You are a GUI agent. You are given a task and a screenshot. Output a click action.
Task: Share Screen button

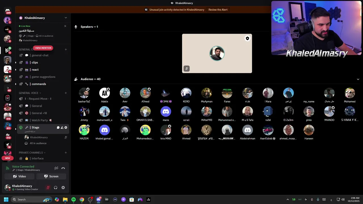click(x=51, y=176)
